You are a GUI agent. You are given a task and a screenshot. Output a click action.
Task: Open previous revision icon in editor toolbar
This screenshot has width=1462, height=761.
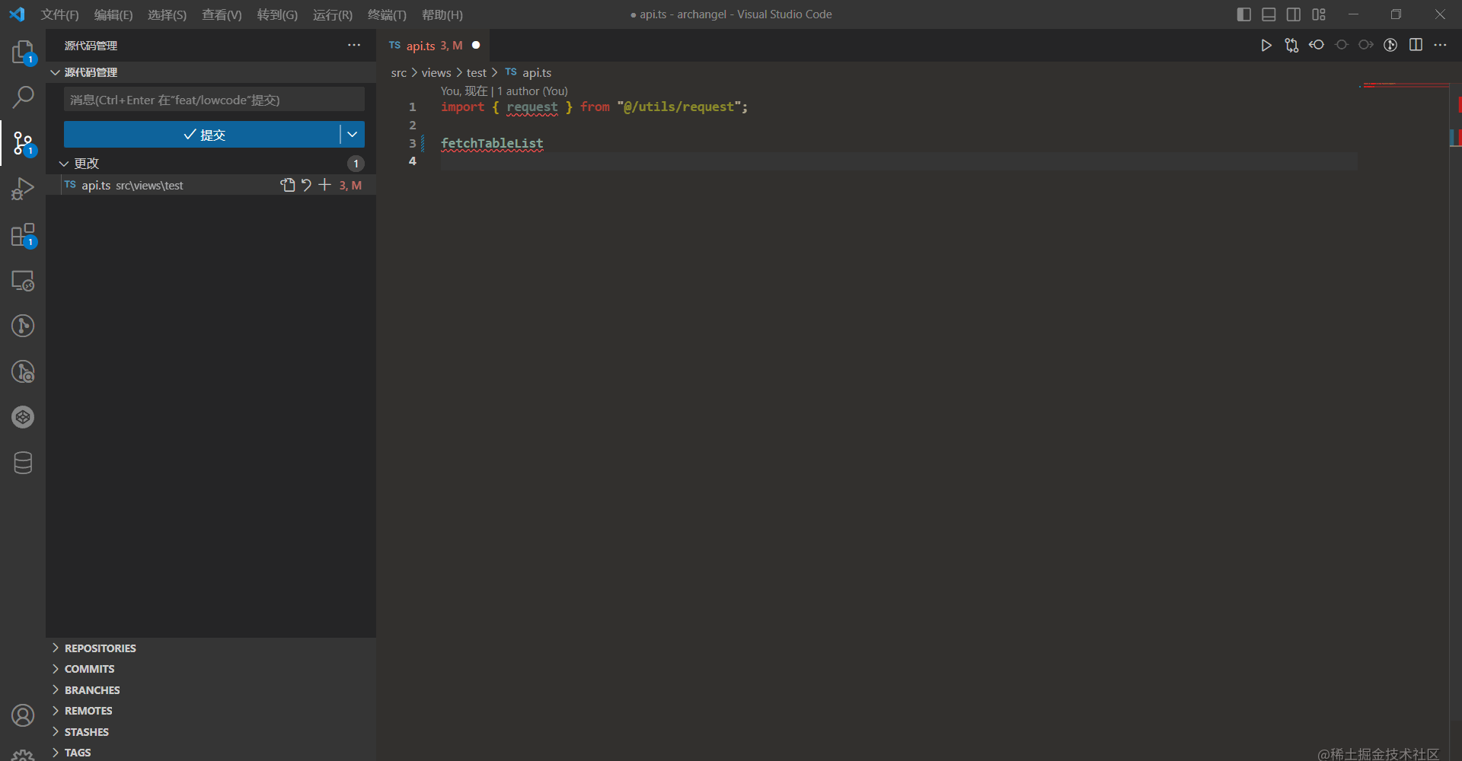point(1317,45)
